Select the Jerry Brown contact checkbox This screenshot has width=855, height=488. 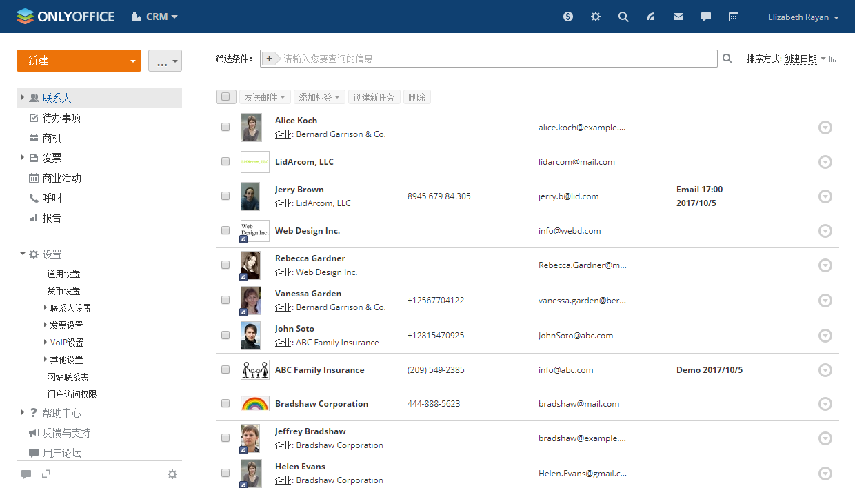225,196
